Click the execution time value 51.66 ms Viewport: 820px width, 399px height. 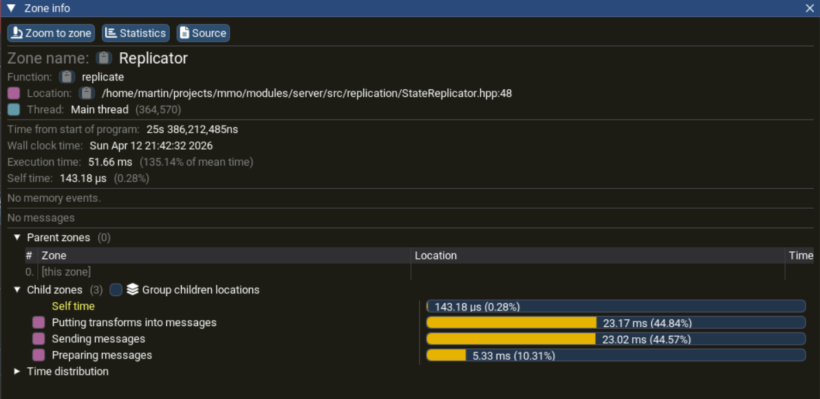110,162
